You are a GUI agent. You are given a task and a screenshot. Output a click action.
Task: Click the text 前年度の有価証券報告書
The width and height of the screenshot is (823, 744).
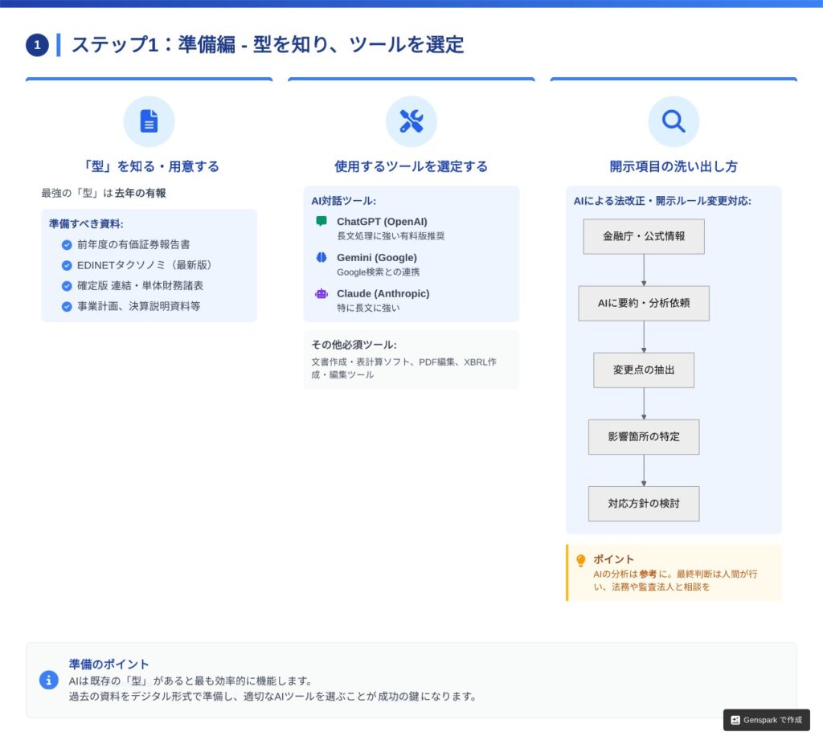click(133, 244)
